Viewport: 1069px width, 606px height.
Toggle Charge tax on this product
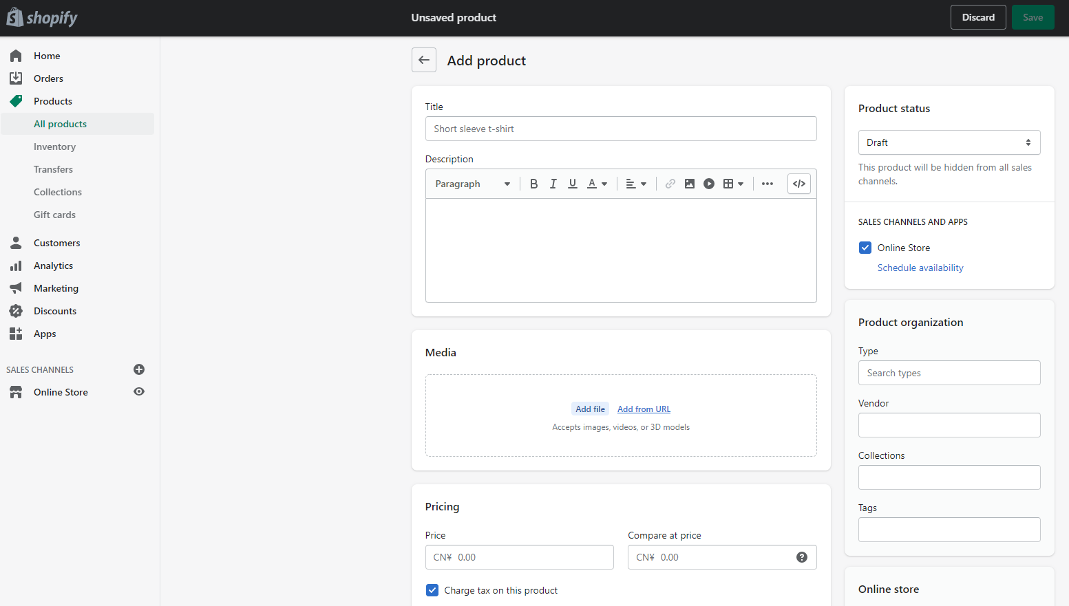pyautogui.click(x=432, y=590)
